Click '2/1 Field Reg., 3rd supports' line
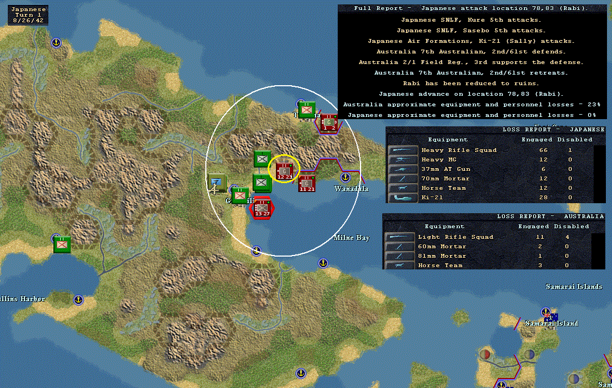This screenshot has height=388, width=612. (471, 62)
